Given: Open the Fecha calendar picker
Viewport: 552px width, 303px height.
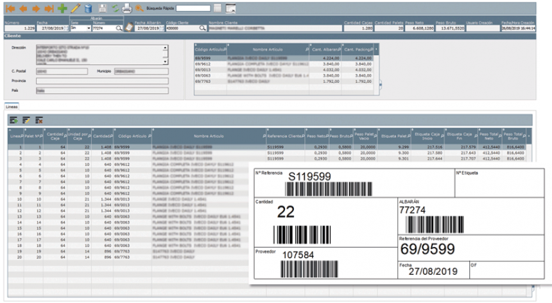Looking at the screenshot, I should click(x=65, y=28).
